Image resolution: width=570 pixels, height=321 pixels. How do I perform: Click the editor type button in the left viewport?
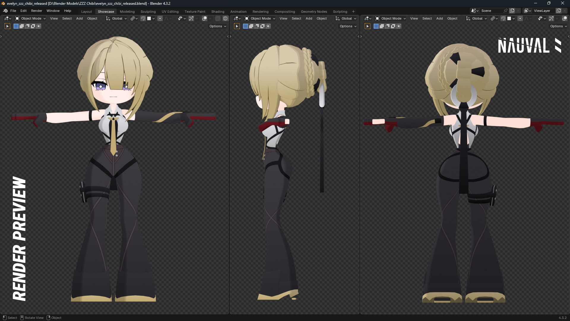coord(7,18)
